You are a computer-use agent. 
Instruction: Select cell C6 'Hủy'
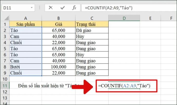coord(92,55)
